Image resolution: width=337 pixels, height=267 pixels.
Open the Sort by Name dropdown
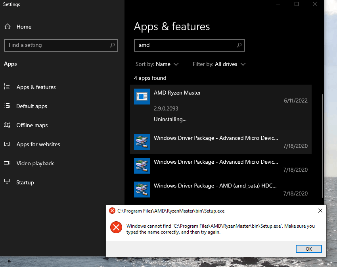coord(157,64)
